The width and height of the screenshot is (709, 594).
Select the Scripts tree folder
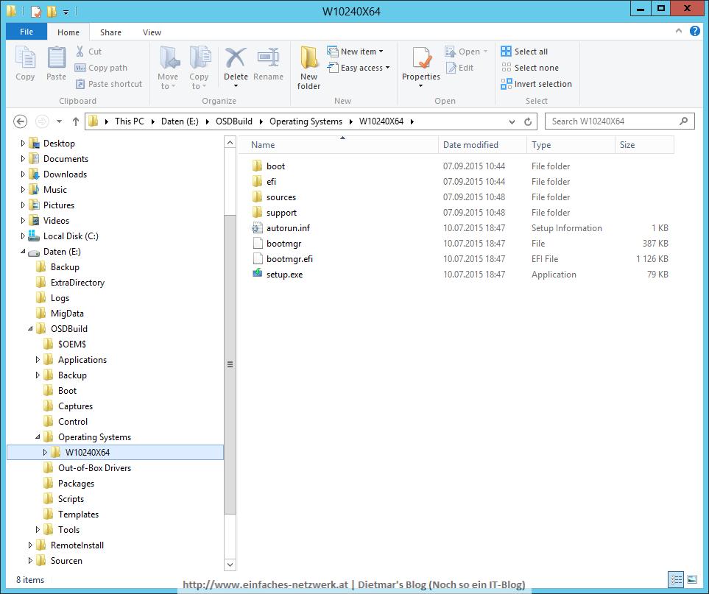(x=71, y=498)
